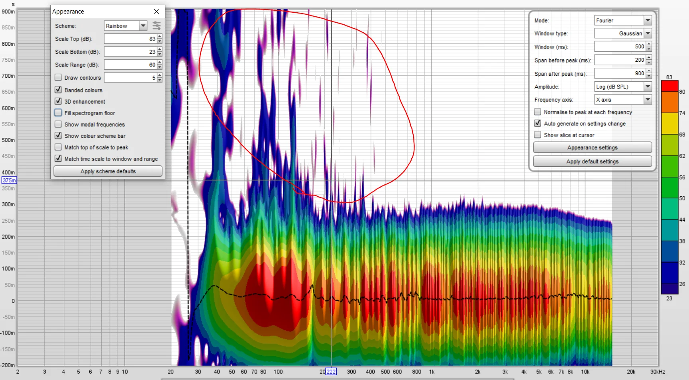Increase Draw contours value with up arrow
Image resolution: width=689 pixels, height=380 pixels.
click(160, 75)
